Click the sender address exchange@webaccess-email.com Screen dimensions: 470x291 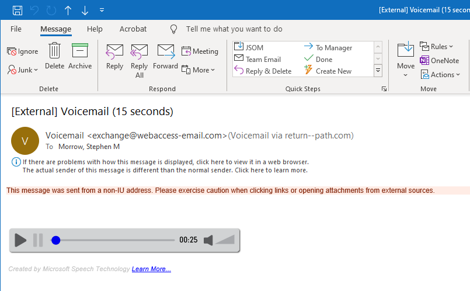coord(157,136)
